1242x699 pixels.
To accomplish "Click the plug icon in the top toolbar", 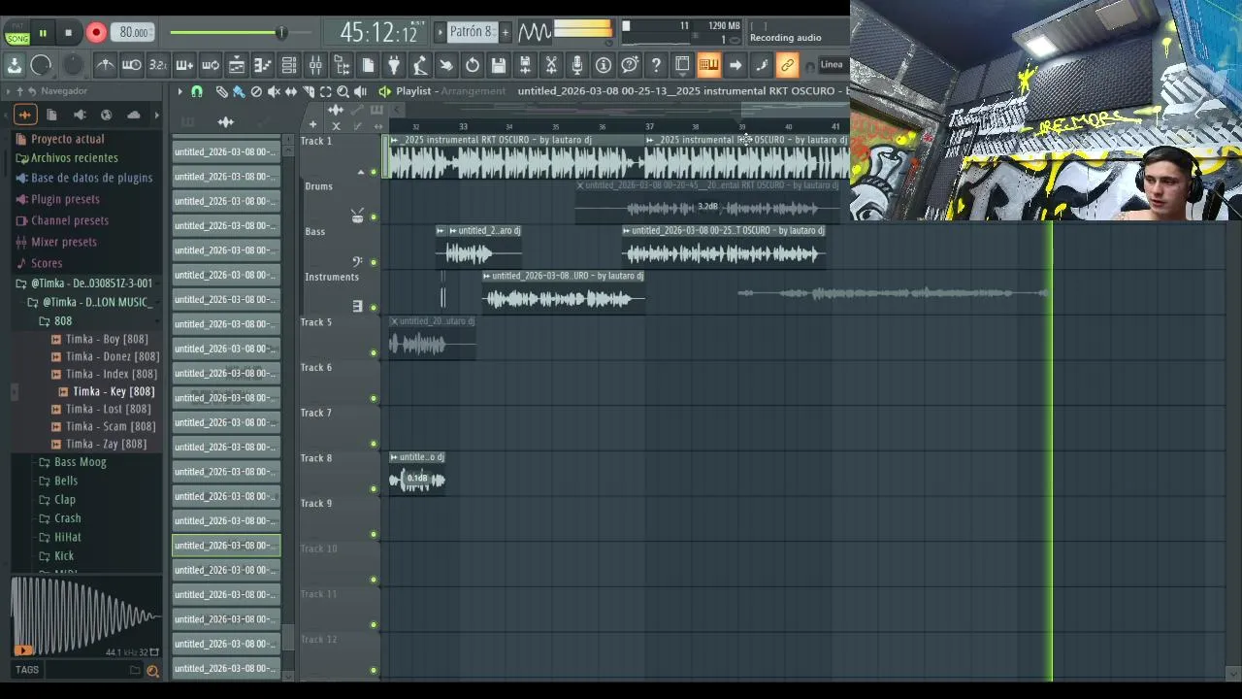I will click(394, 65).
